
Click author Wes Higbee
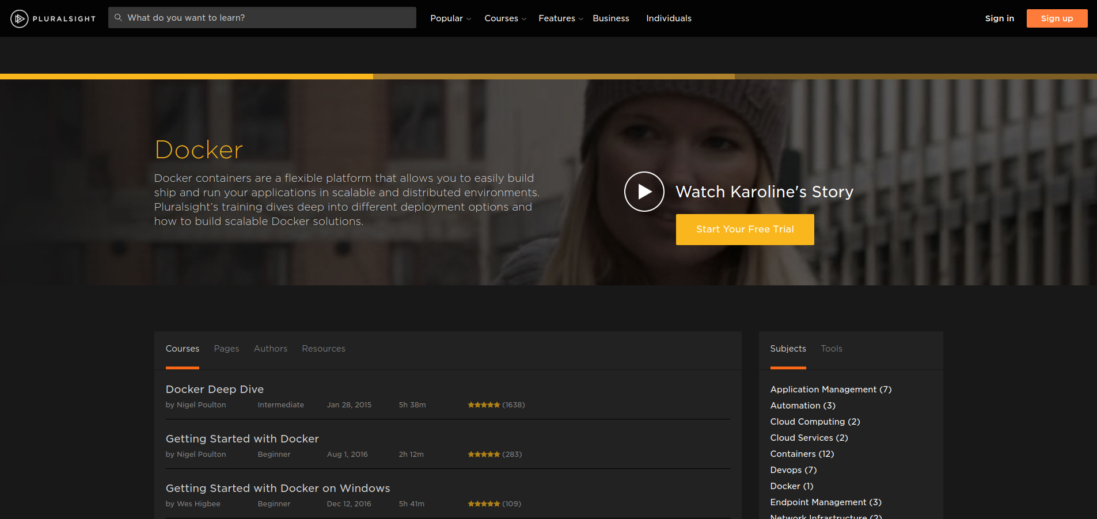point(199,504)
